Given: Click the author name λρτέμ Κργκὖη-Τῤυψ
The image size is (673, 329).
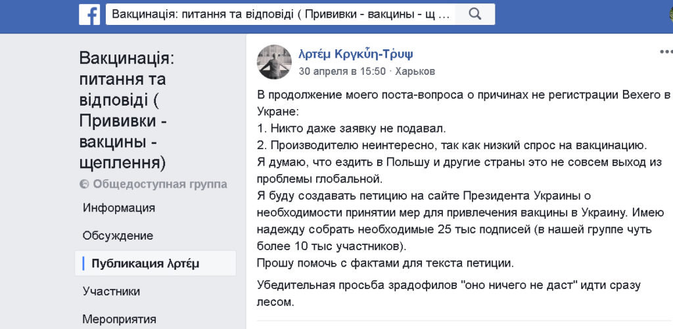Looking at the screenshot, I should [356, 54].
